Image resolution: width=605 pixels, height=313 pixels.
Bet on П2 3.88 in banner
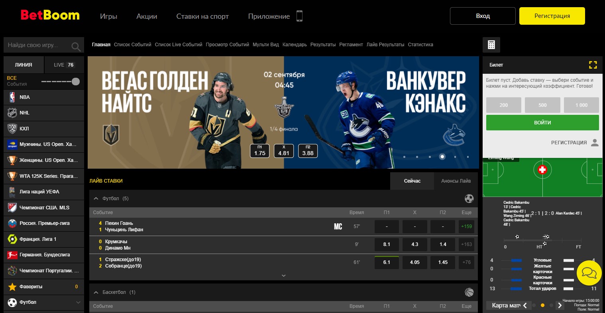308,151
